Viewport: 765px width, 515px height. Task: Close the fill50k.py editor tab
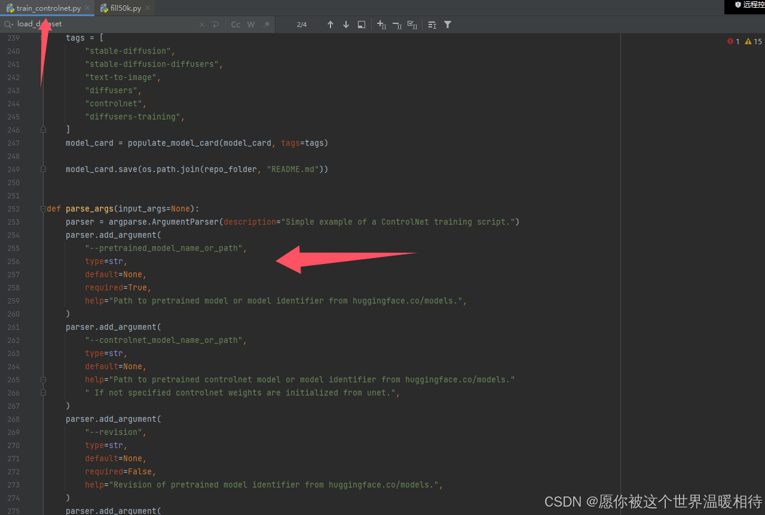point(148,8)
